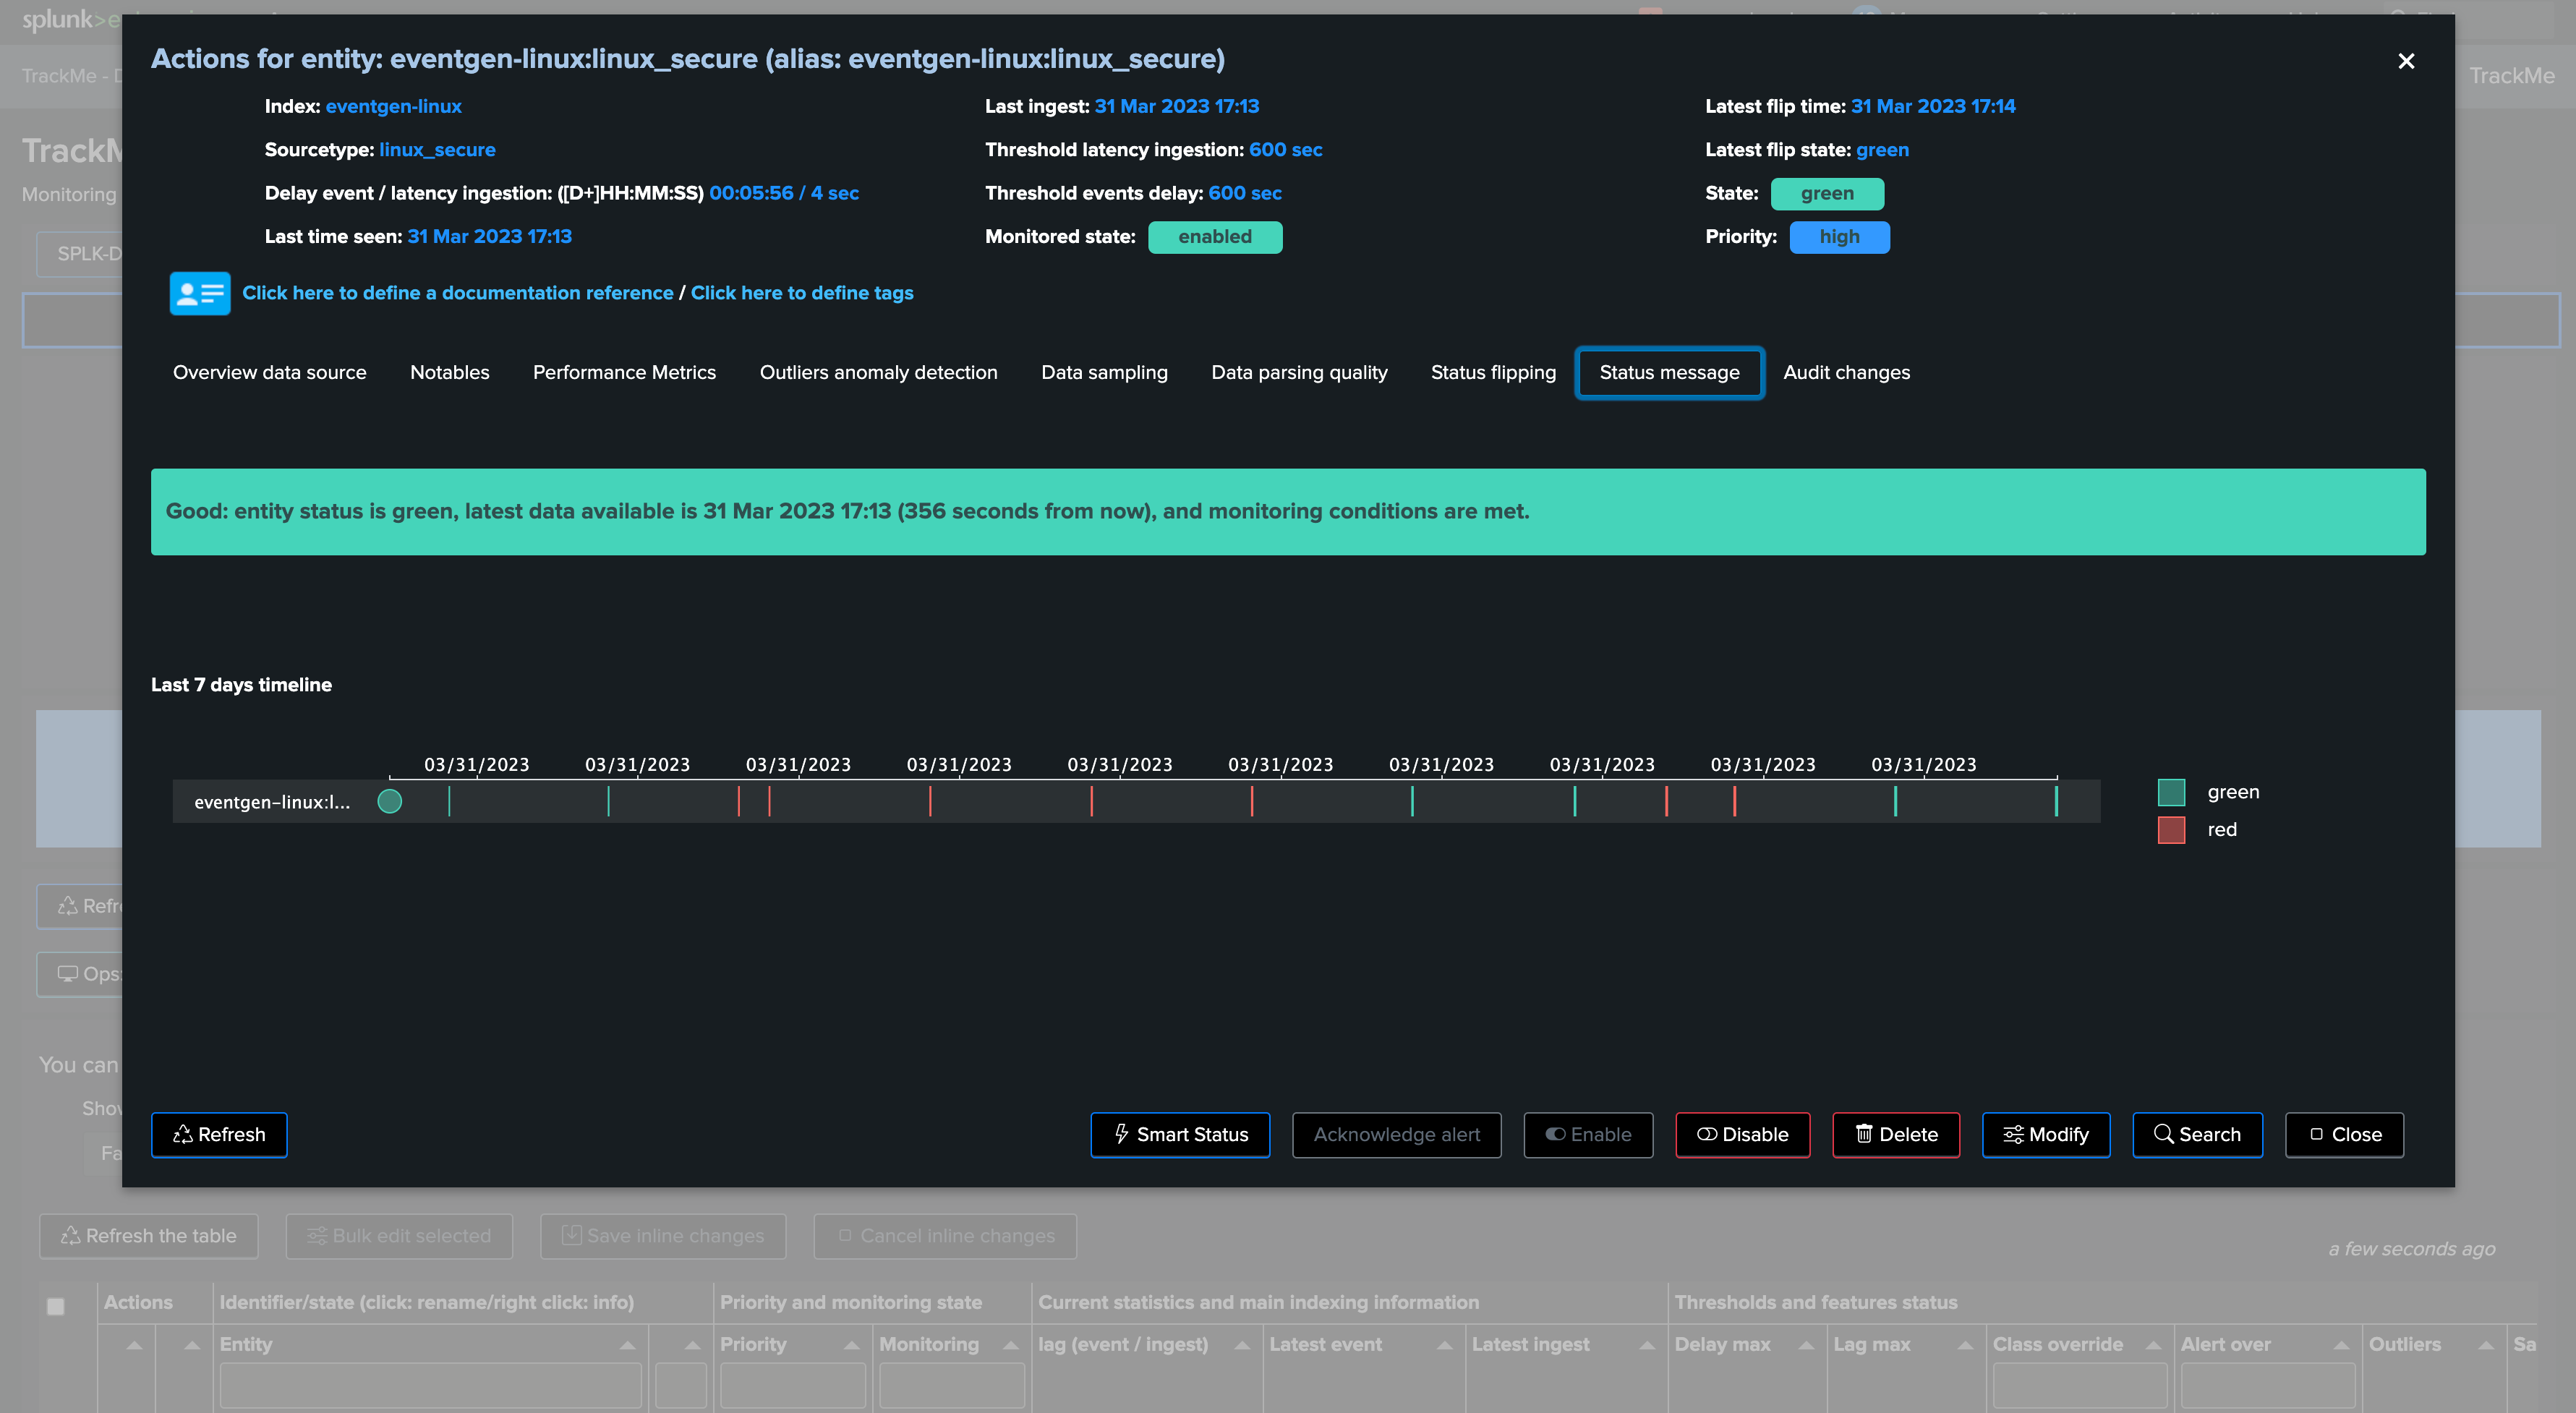Sort by Latest ingest column arrow
2576x1413 pixels.
(1647, 1345)
